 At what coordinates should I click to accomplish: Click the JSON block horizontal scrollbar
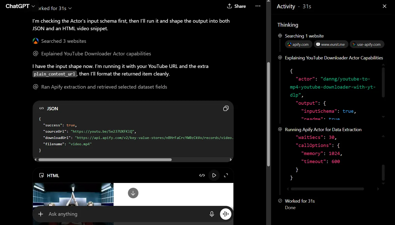click(x=105, y=160)
